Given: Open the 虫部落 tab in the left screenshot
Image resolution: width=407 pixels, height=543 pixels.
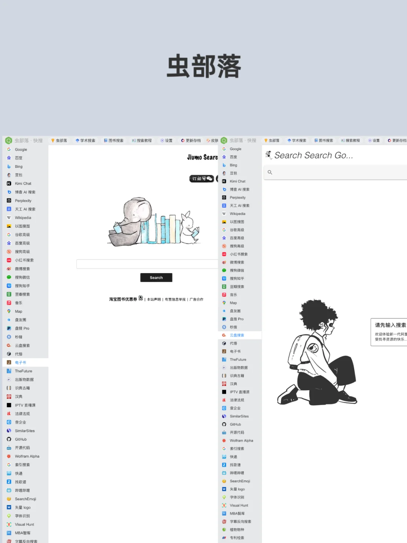Looking at the screenshot, I should (59, 140).
